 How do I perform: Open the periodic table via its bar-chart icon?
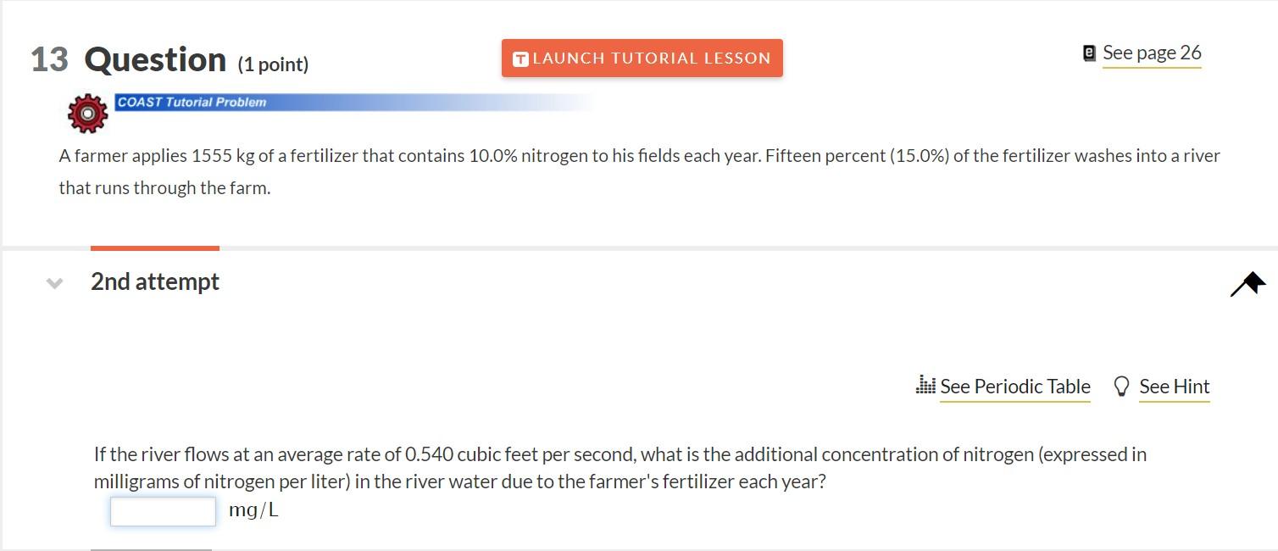(927, 386)
